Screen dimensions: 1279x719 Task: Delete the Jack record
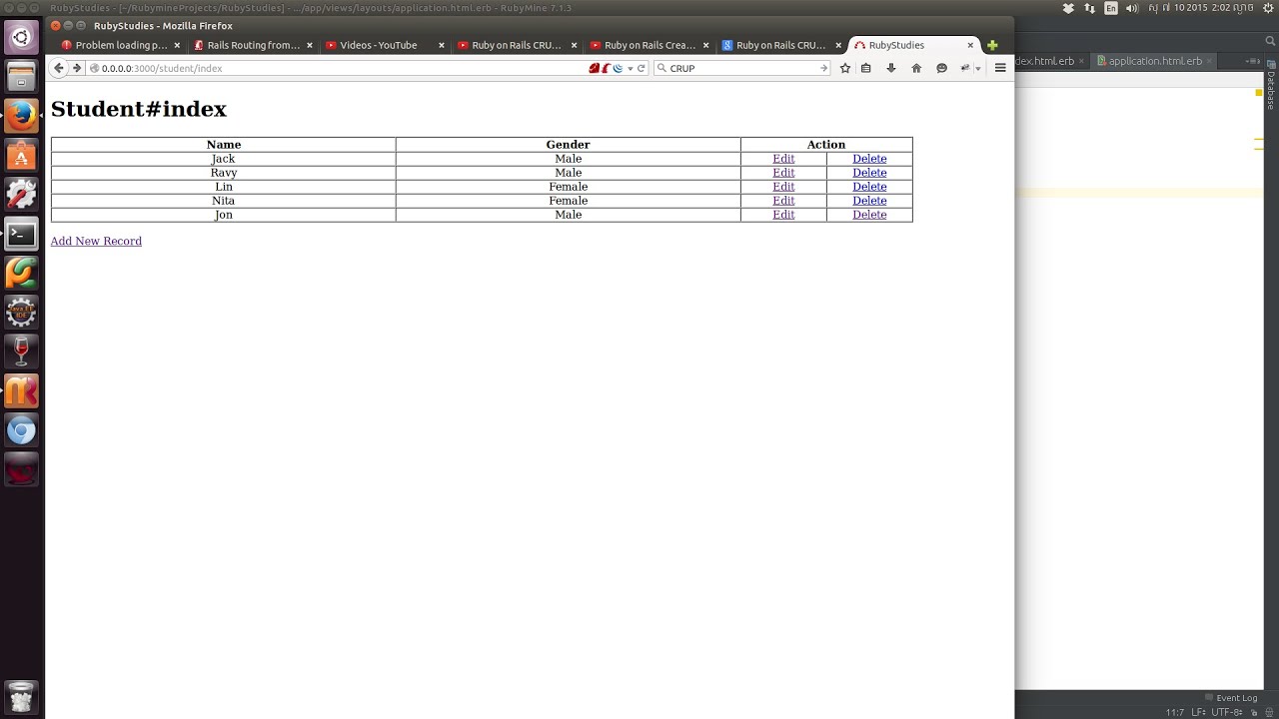click(869, 159)
